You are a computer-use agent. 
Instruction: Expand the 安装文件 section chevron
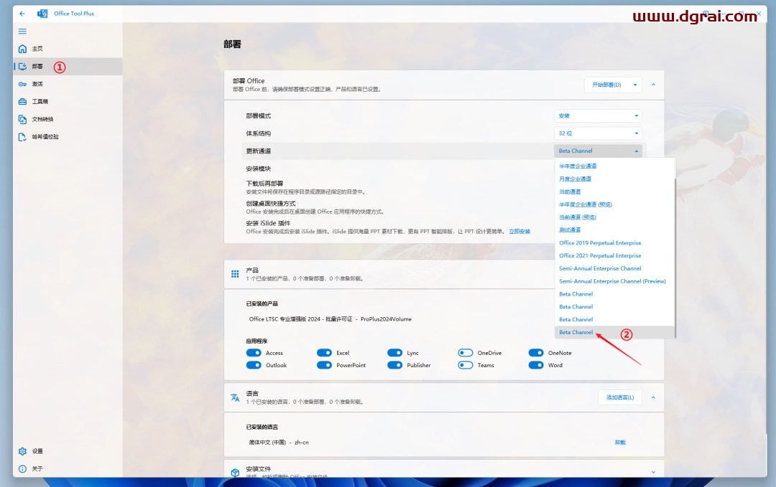coord(653,472)
